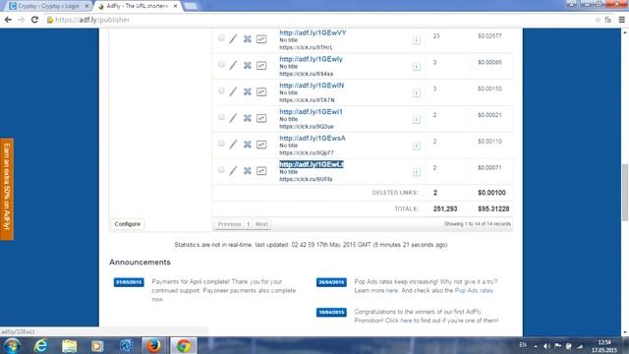Click 'here' in Learn more here
This screenshot has width=629, height=354.
392,290
